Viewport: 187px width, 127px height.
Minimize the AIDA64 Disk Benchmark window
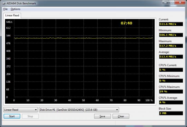coord(165,2)
